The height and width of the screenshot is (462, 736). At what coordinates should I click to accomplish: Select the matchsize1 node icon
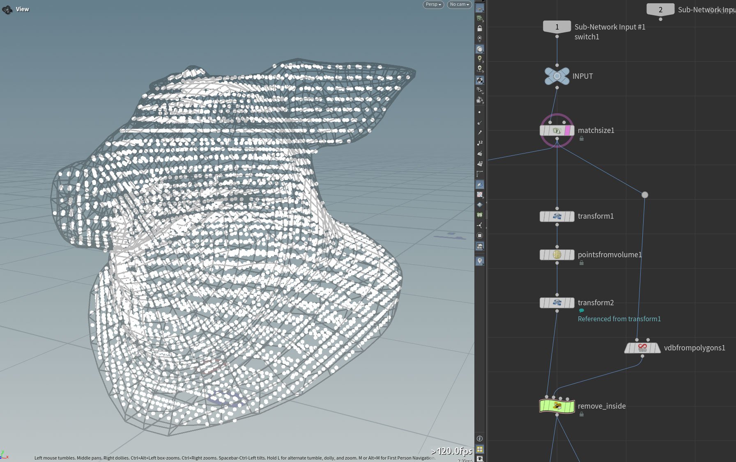pos(557,130)
